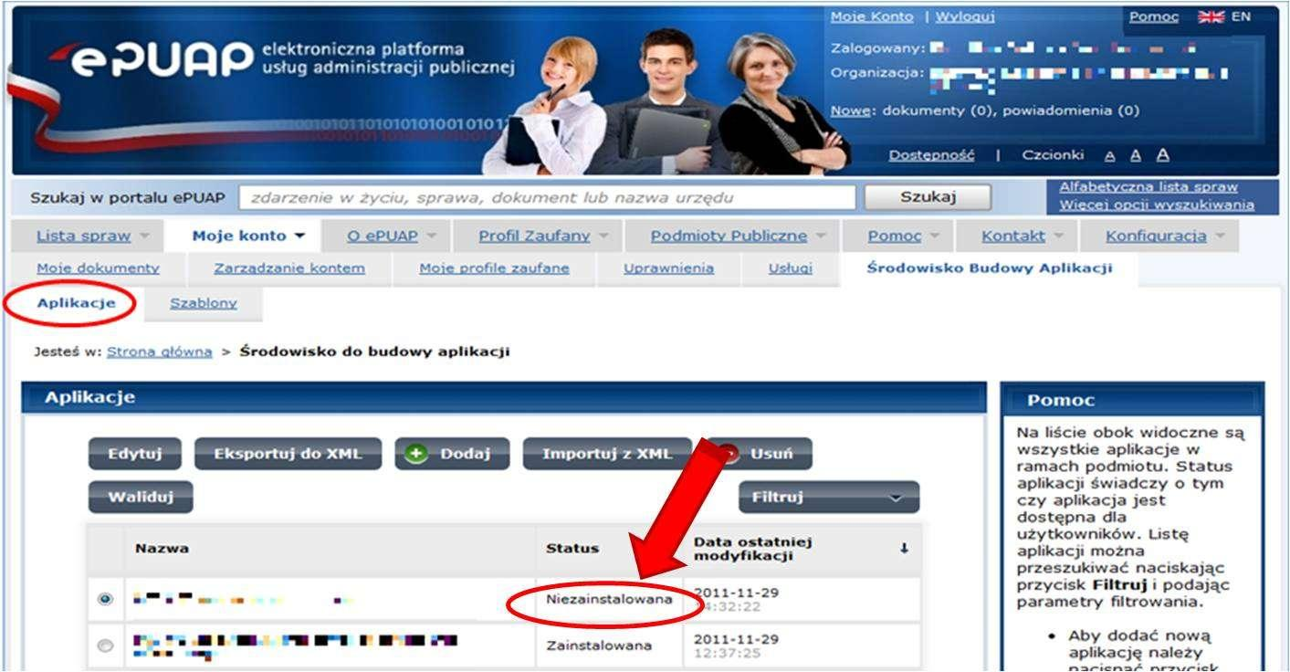Open the Środowisko Budowy Aplikacji tab
The width and height of the screenshot is (1290, 672).
click(990, 268)
